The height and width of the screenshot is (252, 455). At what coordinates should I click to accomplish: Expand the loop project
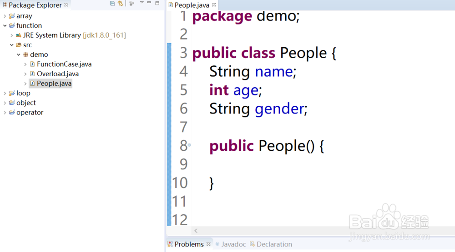5,93
